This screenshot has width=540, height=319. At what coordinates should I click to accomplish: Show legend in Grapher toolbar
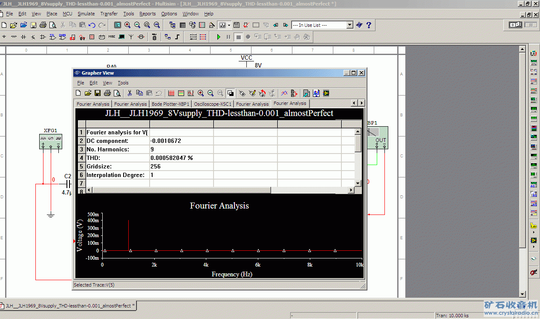181,93
